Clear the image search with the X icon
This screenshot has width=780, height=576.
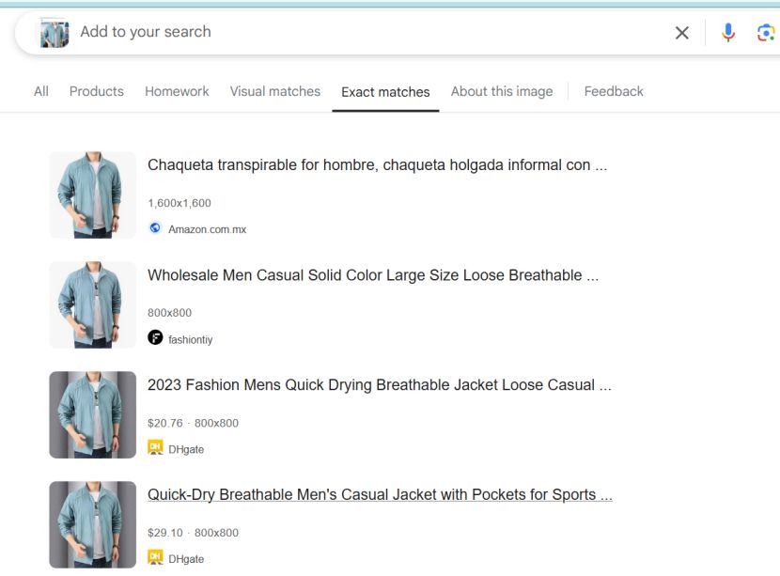(683, 32)
